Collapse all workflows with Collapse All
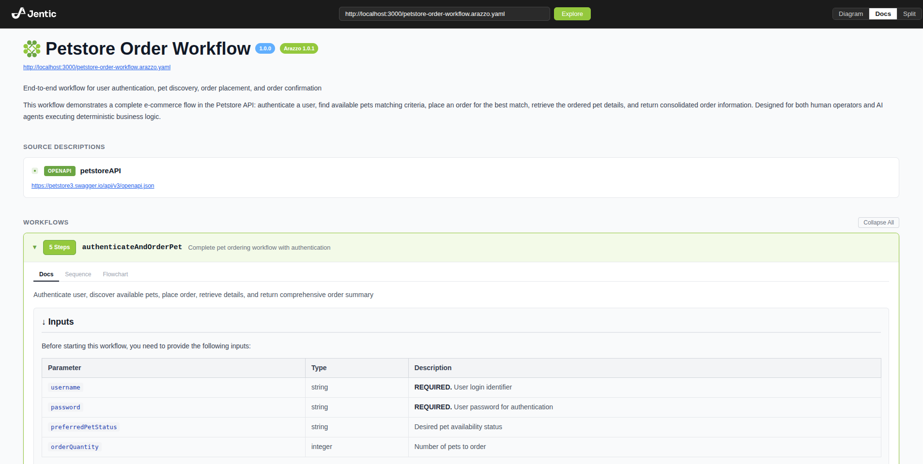 coord(878,222)
